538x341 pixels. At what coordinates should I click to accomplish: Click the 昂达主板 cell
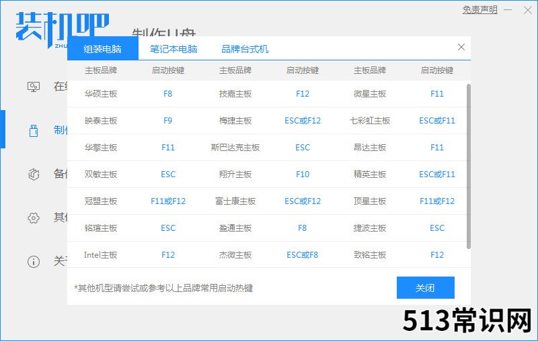click(x=370, y=147)
